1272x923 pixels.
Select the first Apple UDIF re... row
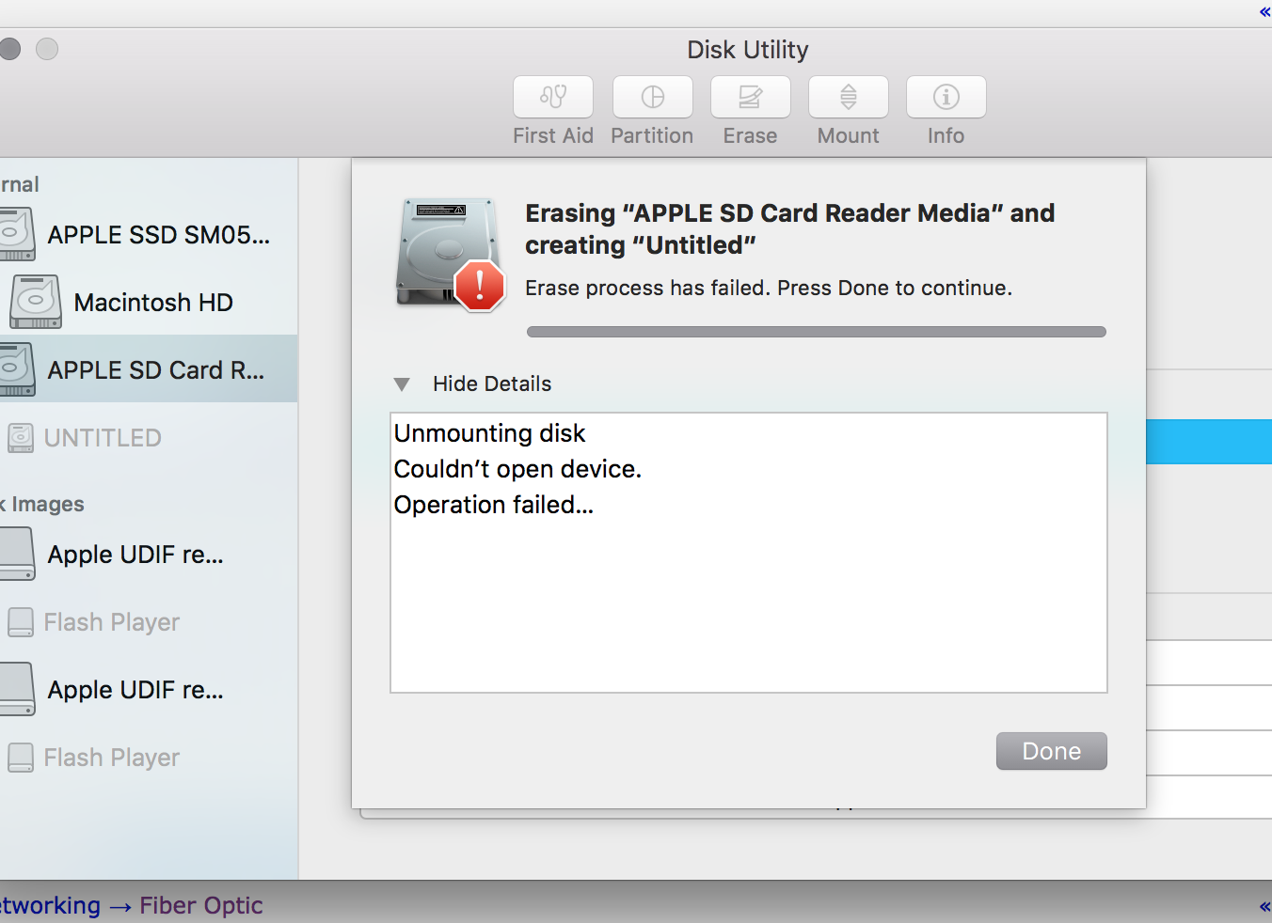pyautogui.click(x=149, y=555)
